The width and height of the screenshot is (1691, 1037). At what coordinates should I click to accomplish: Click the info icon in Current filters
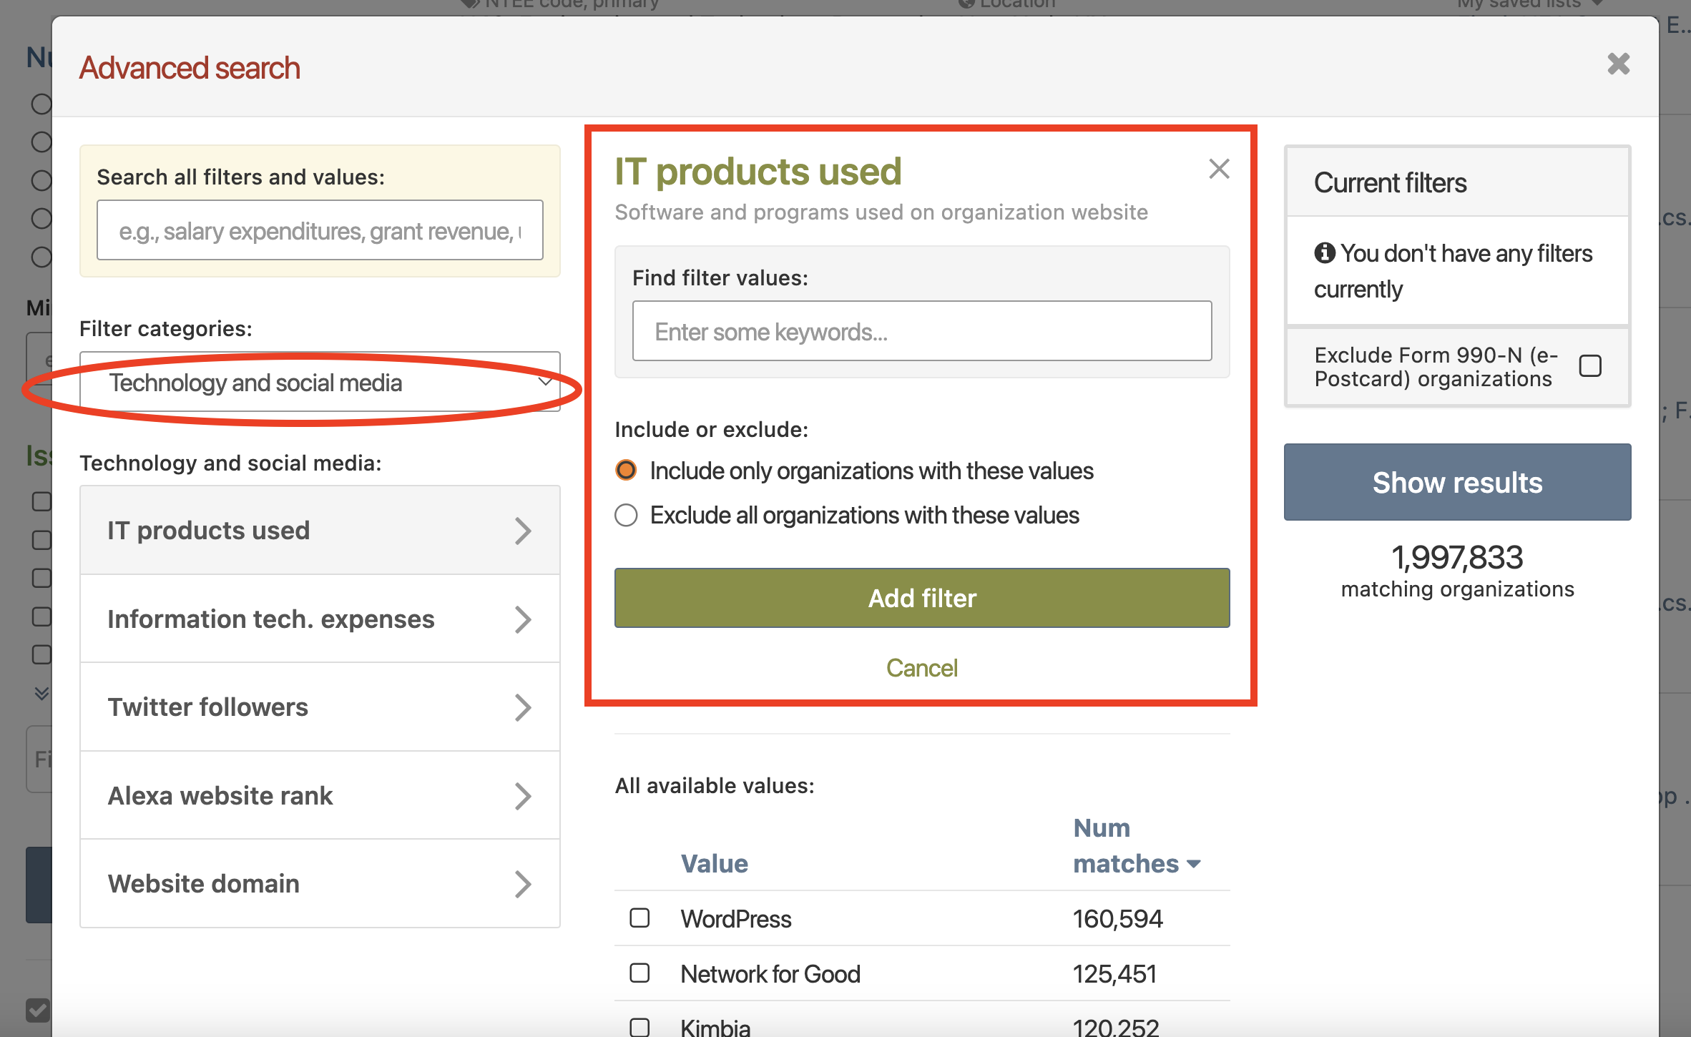point(1325,252)
